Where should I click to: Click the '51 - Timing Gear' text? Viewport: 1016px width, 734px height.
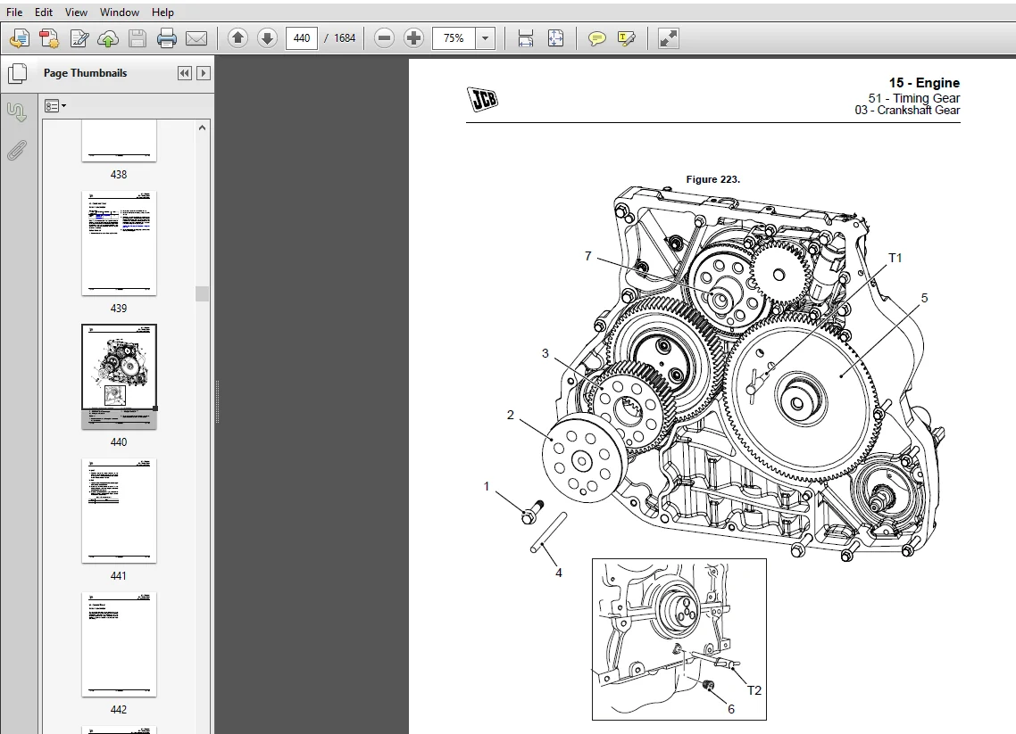click(x=913, y=98)
